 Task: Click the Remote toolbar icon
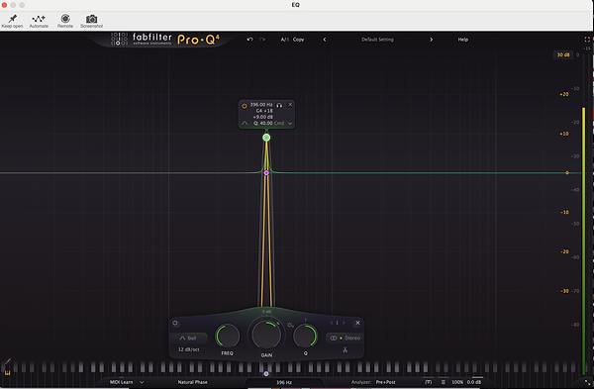(x=65, y=18)
